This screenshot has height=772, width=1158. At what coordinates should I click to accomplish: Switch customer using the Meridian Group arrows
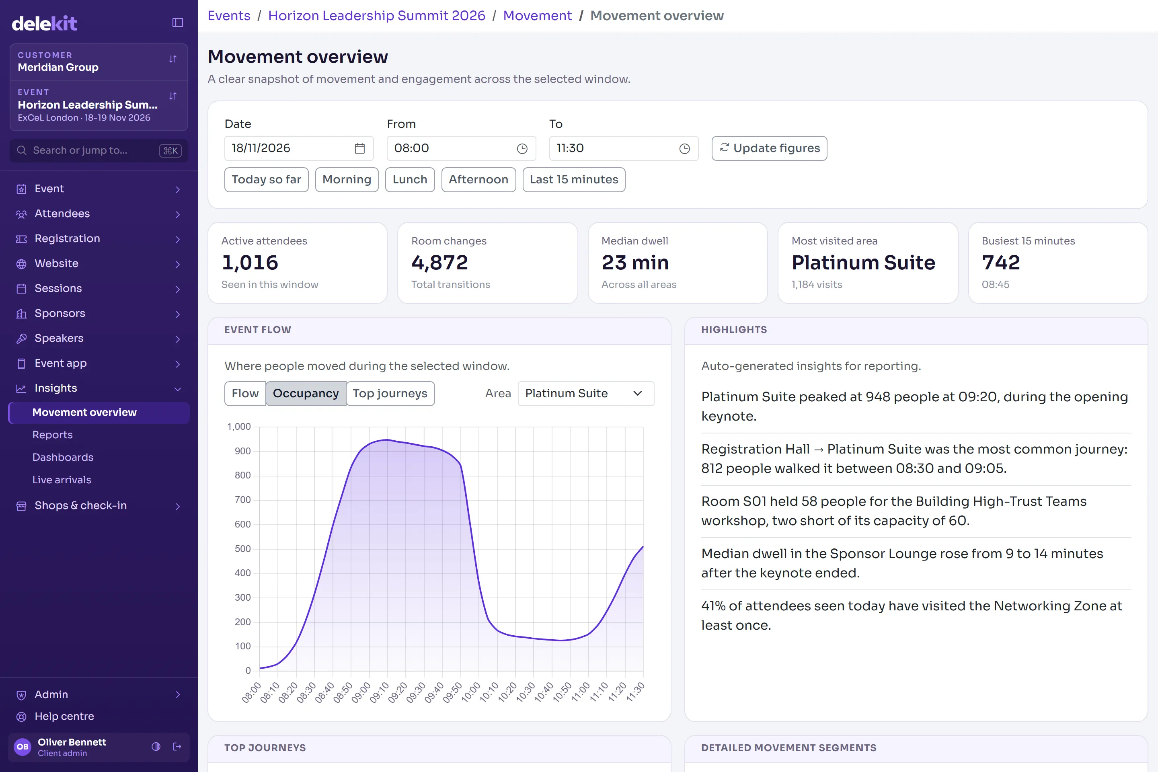173,59
